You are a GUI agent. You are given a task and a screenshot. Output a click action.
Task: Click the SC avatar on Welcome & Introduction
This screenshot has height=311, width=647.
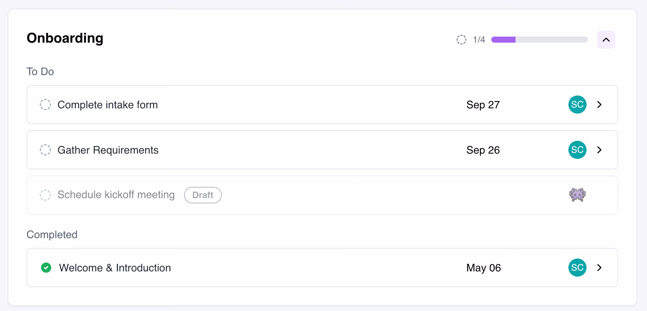(x=577, y=268)
